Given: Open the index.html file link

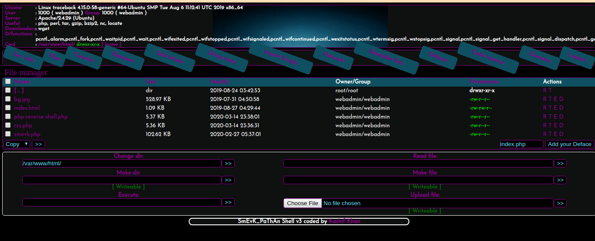Looking at the screenshot, I should click(x=27, y=108).
